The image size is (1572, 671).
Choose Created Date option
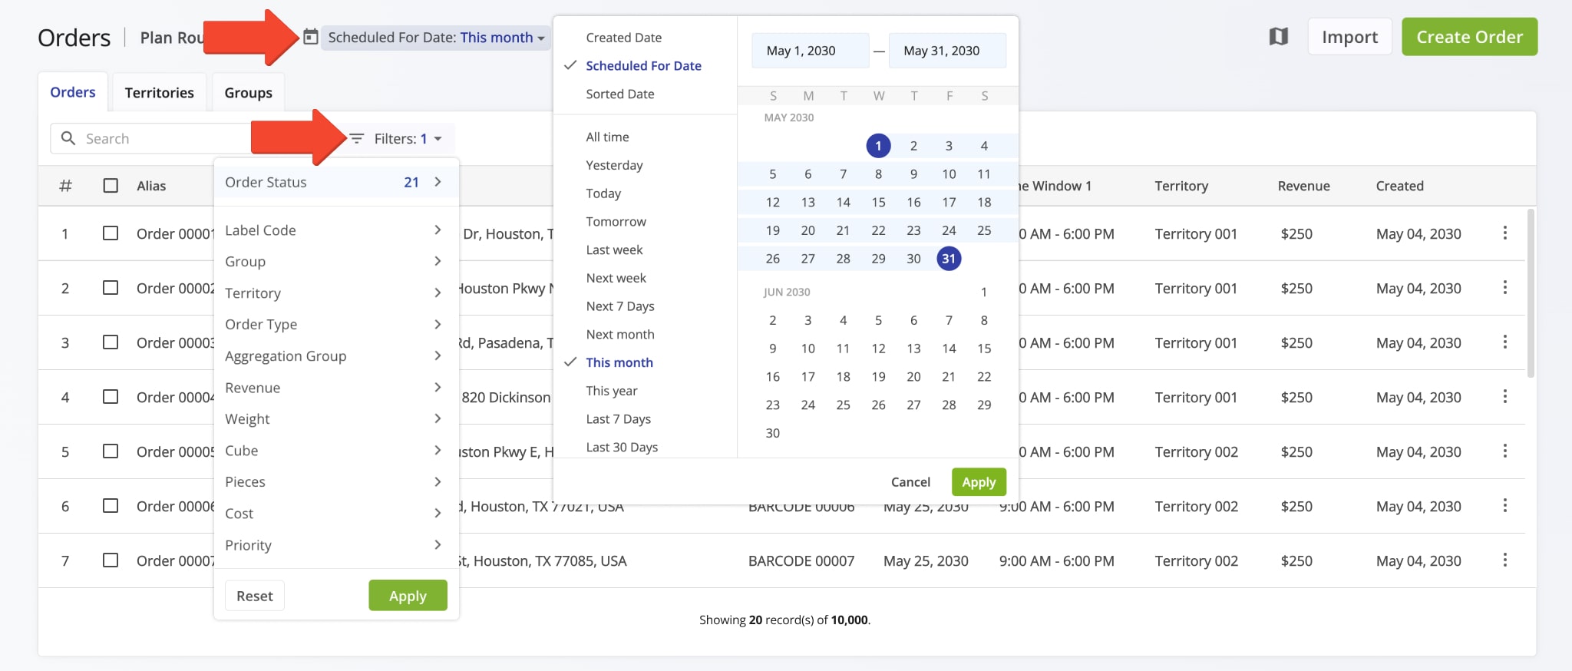[623, 38]
